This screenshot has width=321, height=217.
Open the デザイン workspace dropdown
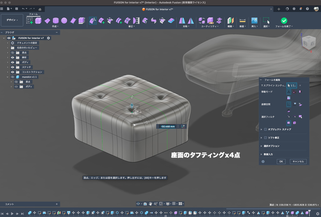12,20
